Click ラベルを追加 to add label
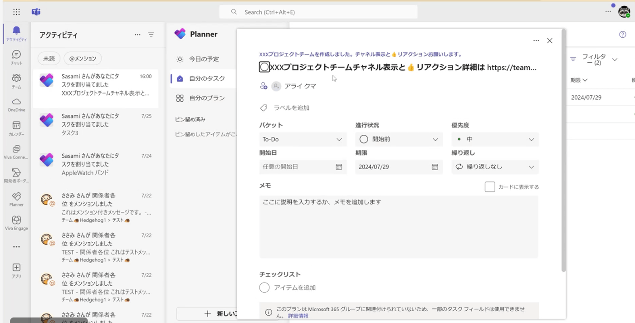The width and height of the screenshot is (635, 323). (x=291, y=108)
